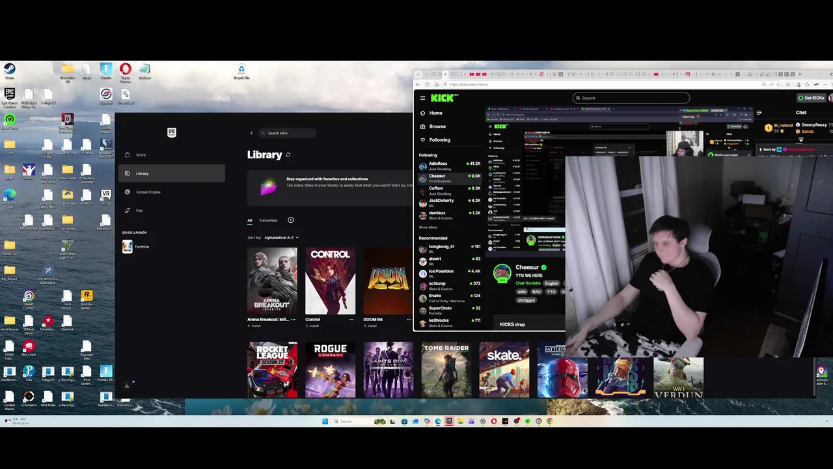Open the Tomb Raider game tile
Viewport: 833px width, 469px height.
446,369
